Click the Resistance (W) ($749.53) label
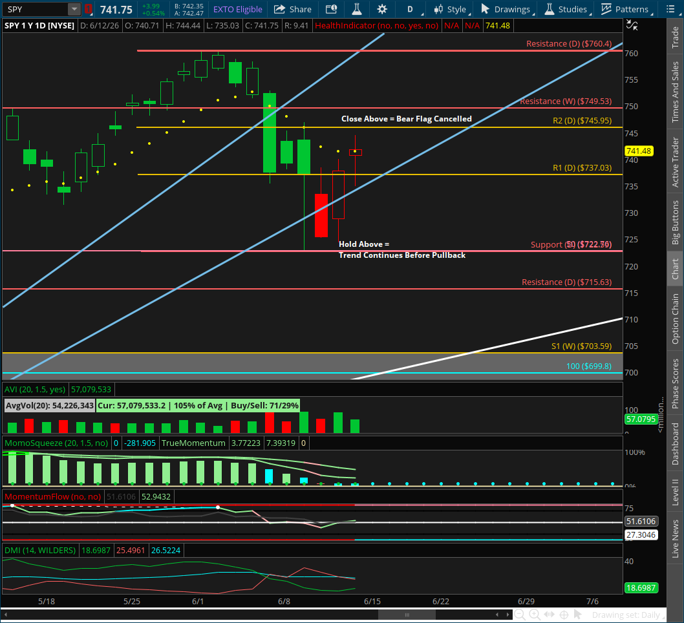684x623 pixels. click(x=566, y=101)
